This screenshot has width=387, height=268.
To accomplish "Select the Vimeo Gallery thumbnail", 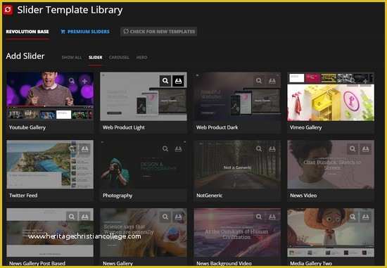I will [331, 96].
